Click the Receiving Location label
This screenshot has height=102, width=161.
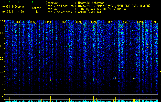tap(60, 6)
